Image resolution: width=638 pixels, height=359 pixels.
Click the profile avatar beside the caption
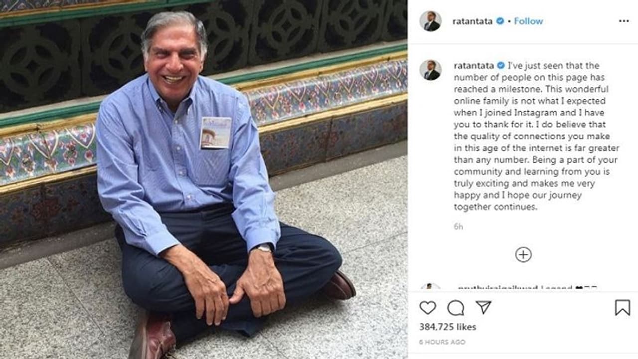click(x=430, y=70)
